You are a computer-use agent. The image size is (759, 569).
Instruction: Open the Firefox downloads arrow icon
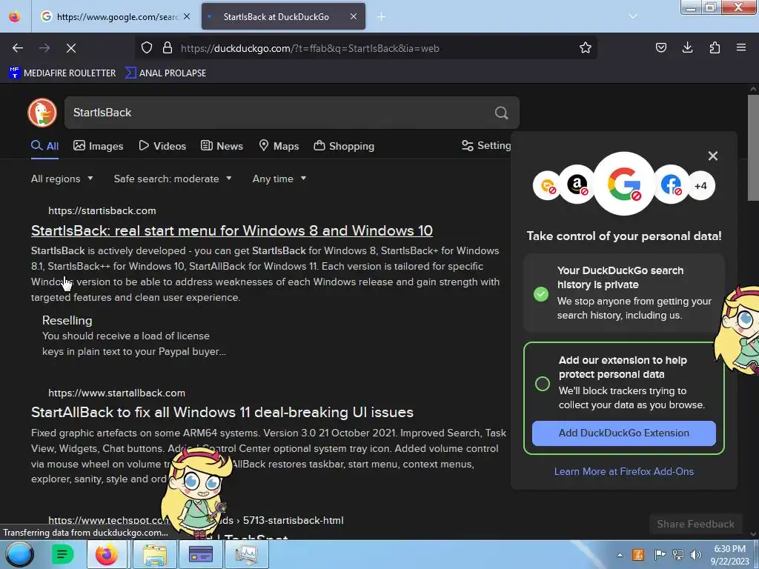point(687,47)
